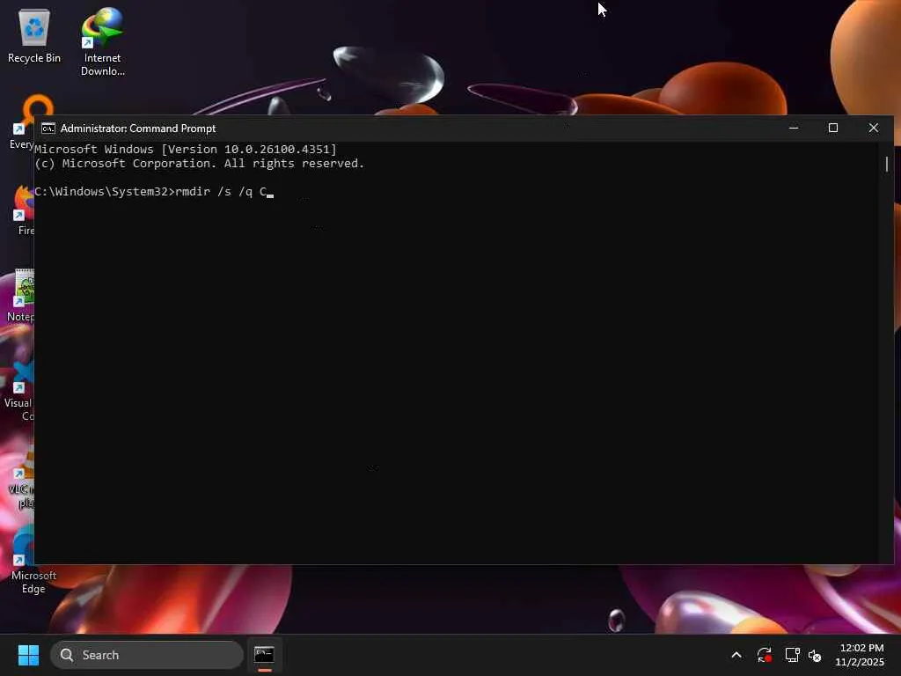Open the Recycle Bin desktop icon
The height and width of the screenshot is (676, 901).
(34, 35)
